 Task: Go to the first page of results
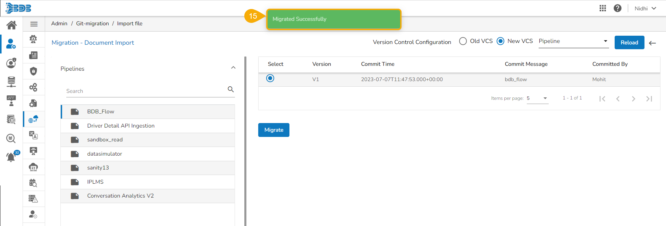pyautogui.click(x=602, y=99)
